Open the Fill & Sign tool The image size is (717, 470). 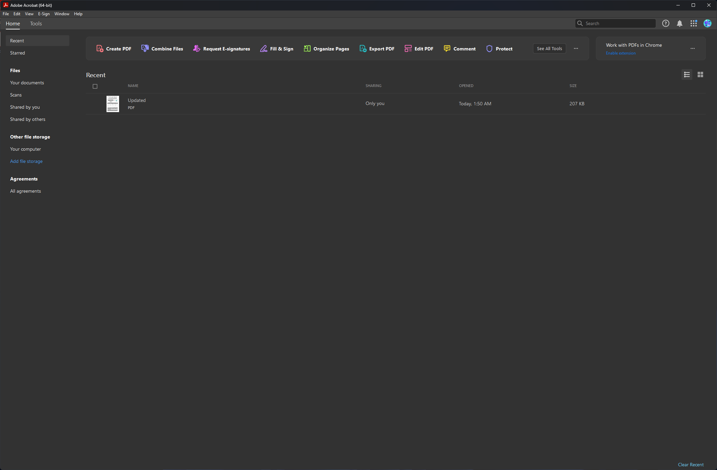(x=277, y=49)
